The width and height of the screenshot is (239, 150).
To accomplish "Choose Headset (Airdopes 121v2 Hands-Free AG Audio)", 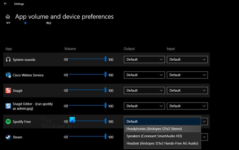I will click(163, 143).
